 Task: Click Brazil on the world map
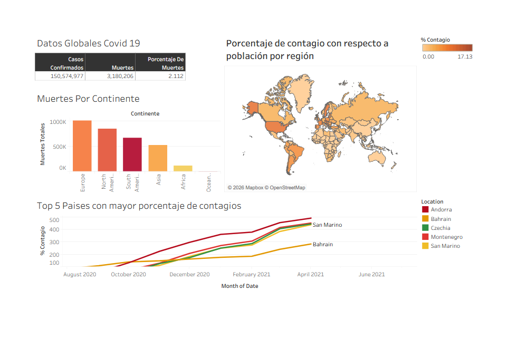296,151
